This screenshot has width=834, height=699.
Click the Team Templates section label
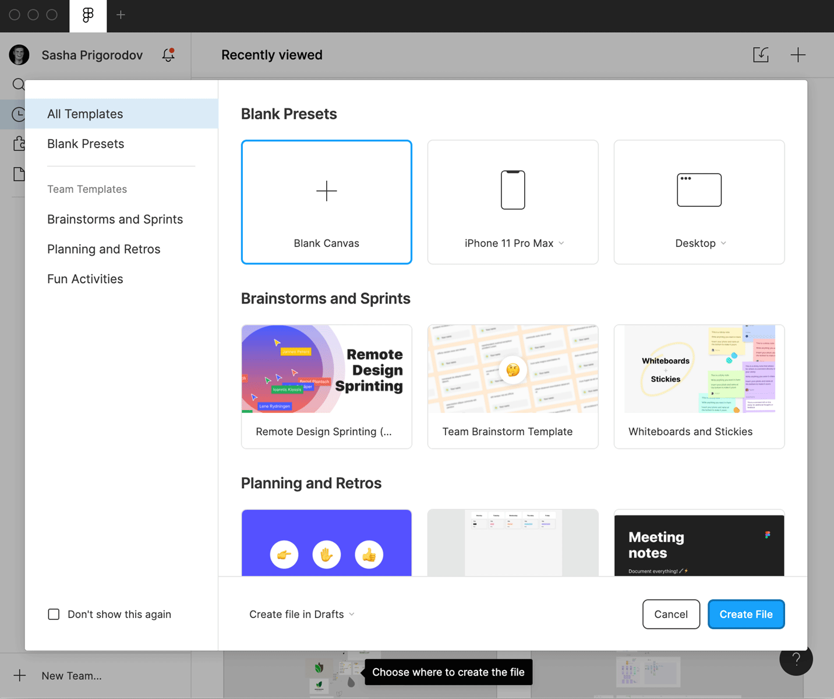(87, 189)
